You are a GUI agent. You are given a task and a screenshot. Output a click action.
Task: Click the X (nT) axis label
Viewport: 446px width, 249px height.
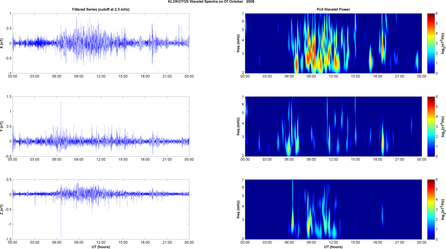click(x=2, y=43)
